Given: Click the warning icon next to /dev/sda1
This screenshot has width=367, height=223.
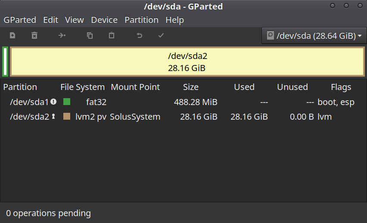Looking at the screenshot, I should pos(53,102).
